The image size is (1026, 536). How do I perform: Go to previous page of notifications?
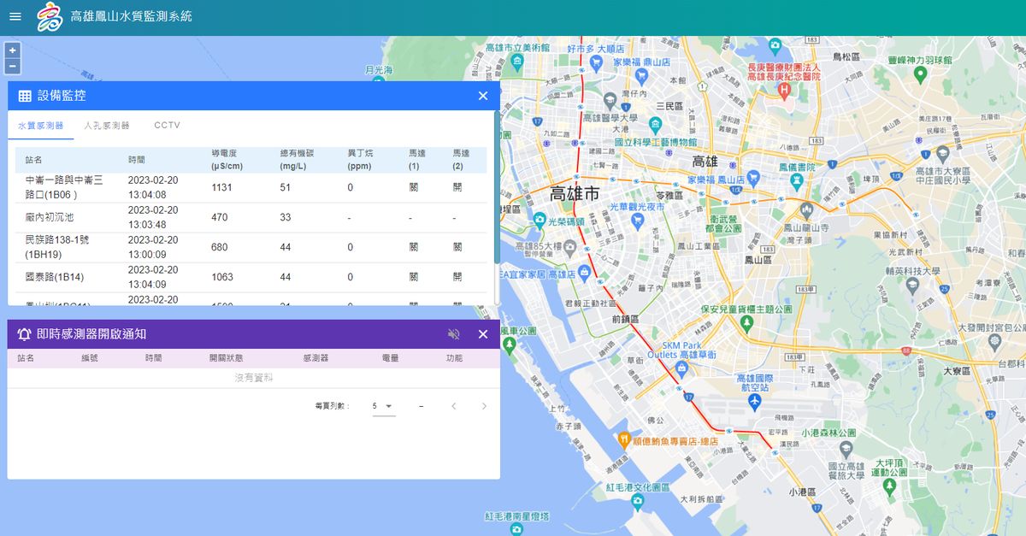click(x=454, y=406)
